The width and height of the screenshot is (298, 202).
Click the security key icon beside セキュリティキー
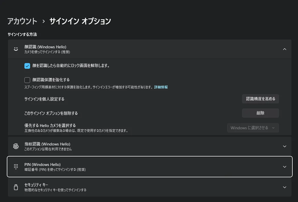[x=16, y=187]
